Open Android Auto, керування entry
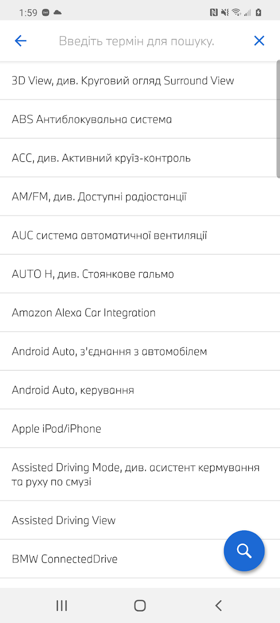 click(73, 390)
